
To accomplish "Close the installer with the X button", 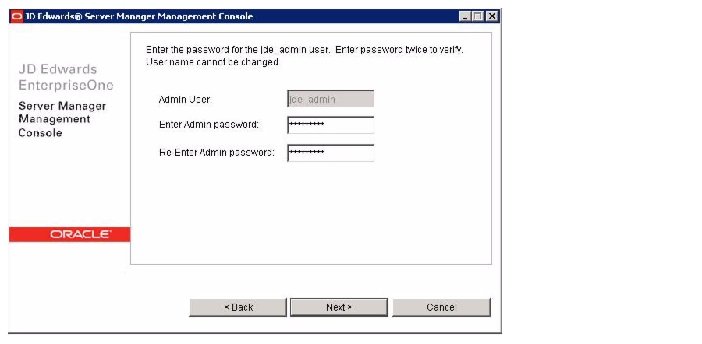I will tap(491, 16).
